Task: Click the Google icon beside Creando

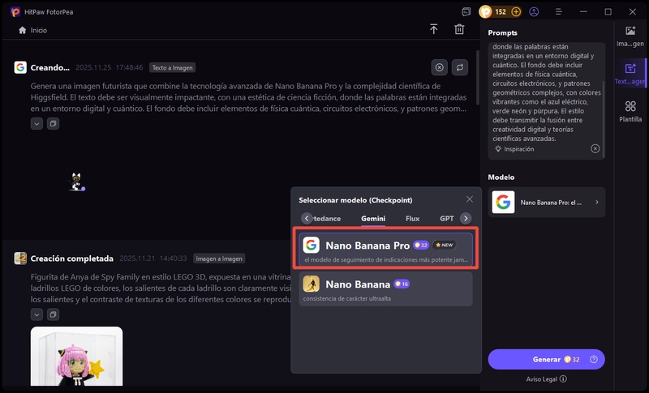Action: pyautogui.click(x=20, y=67)
